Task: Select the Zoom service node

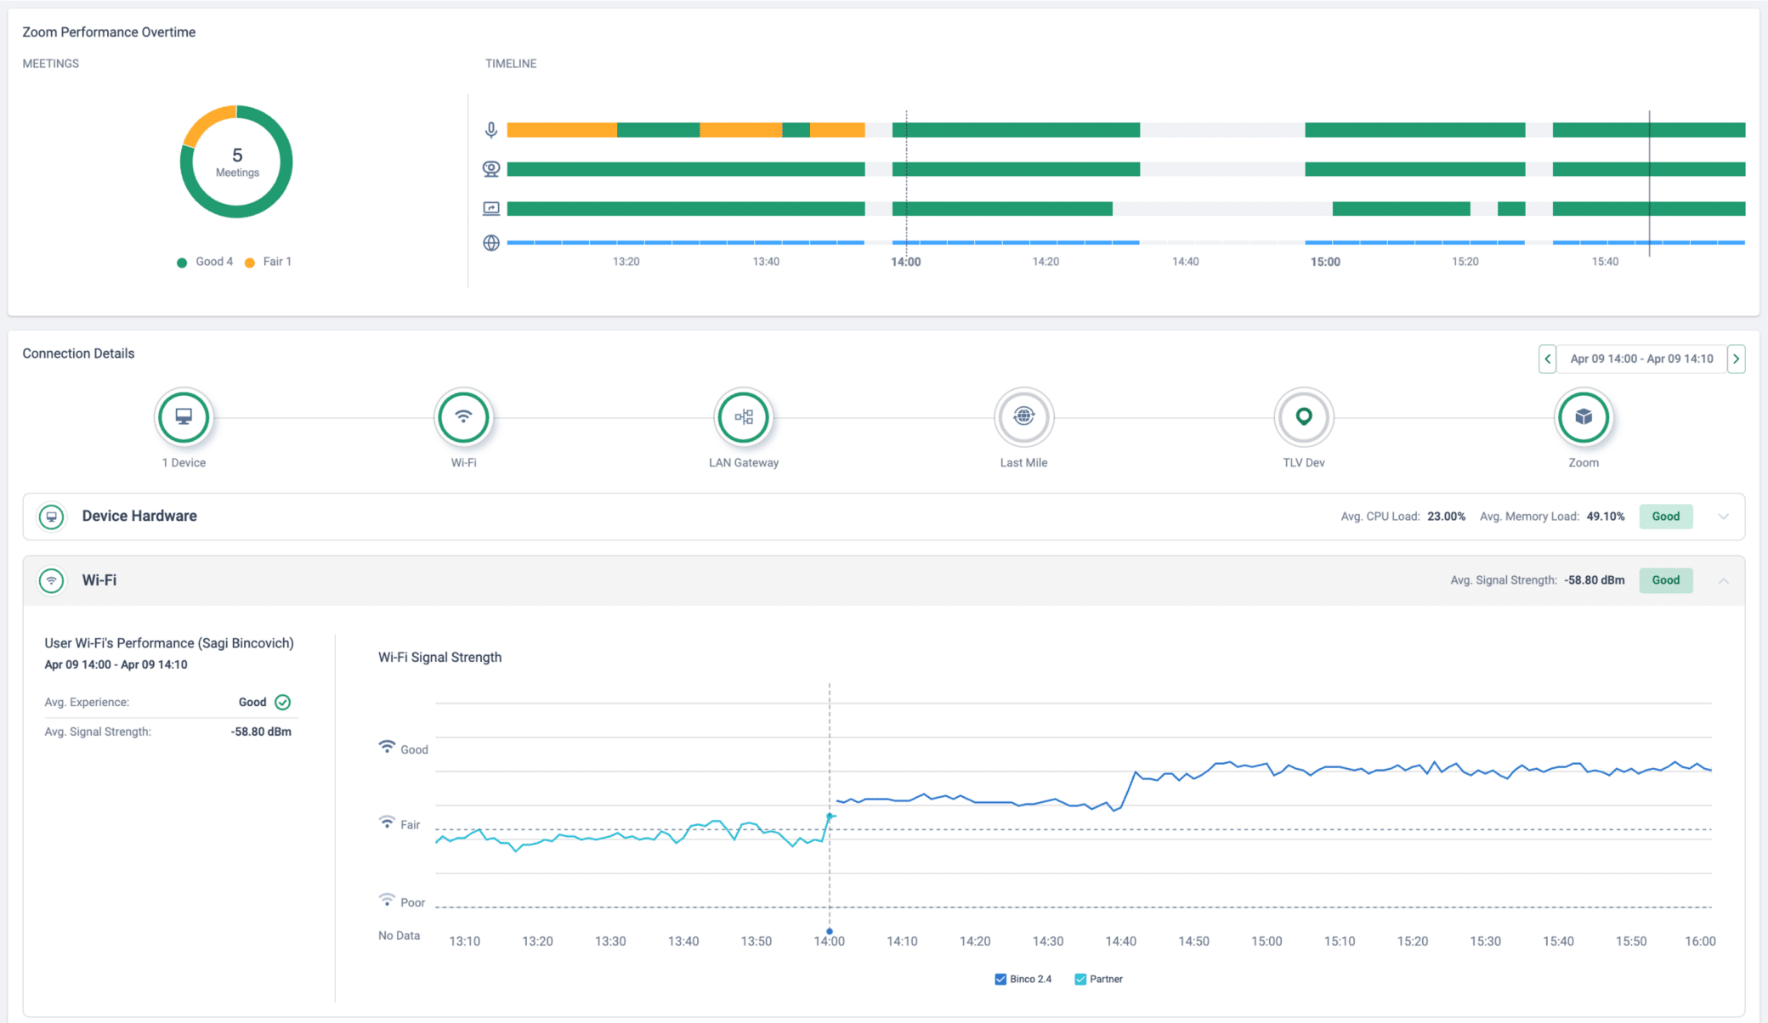Action: (x=1584, y=417)
